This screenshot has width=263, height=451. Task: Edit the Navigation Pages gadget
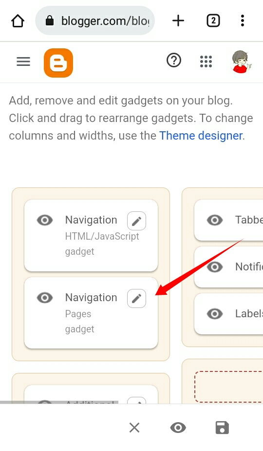[x=137, y=299]
